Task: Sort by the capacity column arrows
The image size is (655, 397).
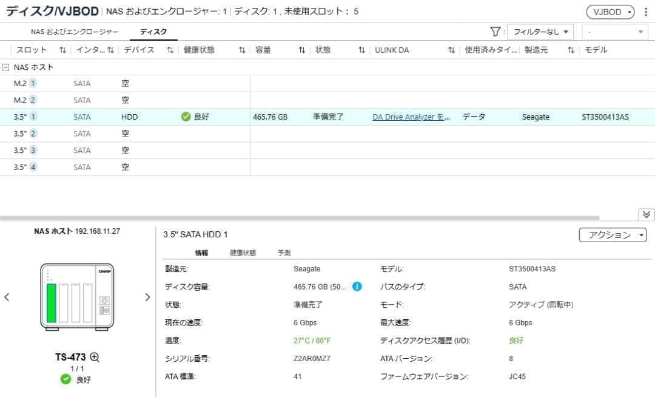Action: click(301, 50)
